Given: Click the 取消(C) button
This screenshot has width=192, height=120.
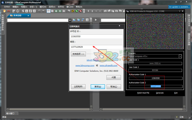Looking at the screenshot, I should [114, 87].
